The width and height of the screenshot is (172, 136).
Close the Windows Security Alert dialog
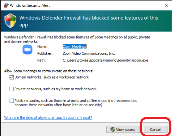pos(166,5)
